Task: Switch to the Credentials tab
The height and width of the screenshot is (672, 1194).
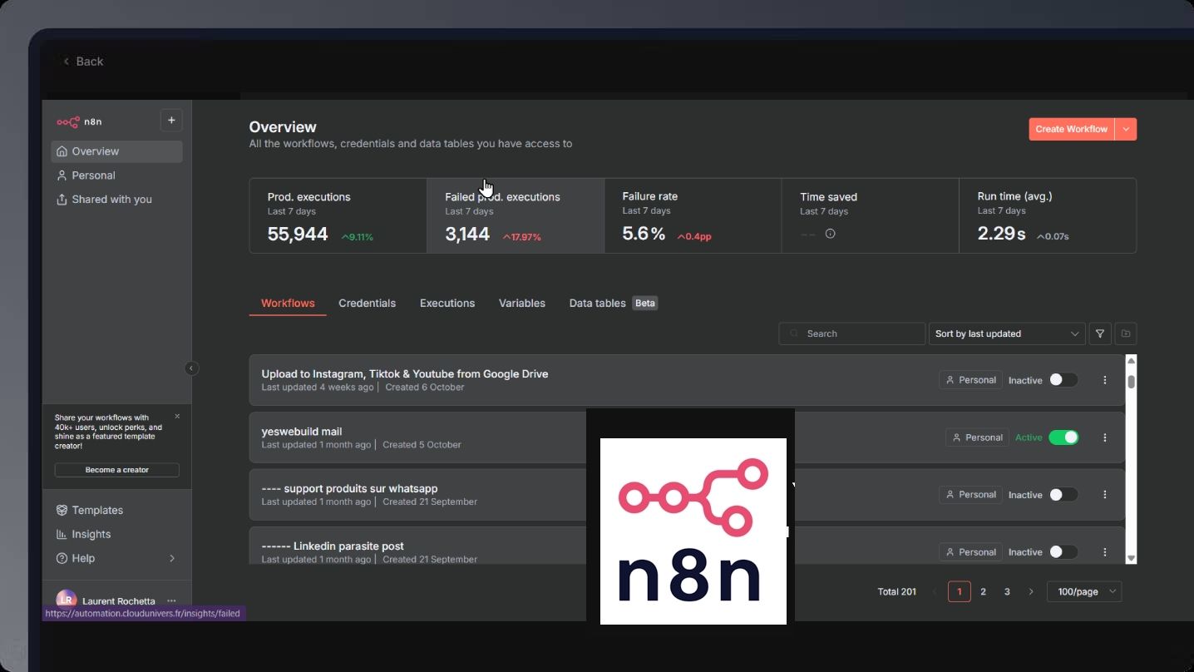Action: pos(367,304)
